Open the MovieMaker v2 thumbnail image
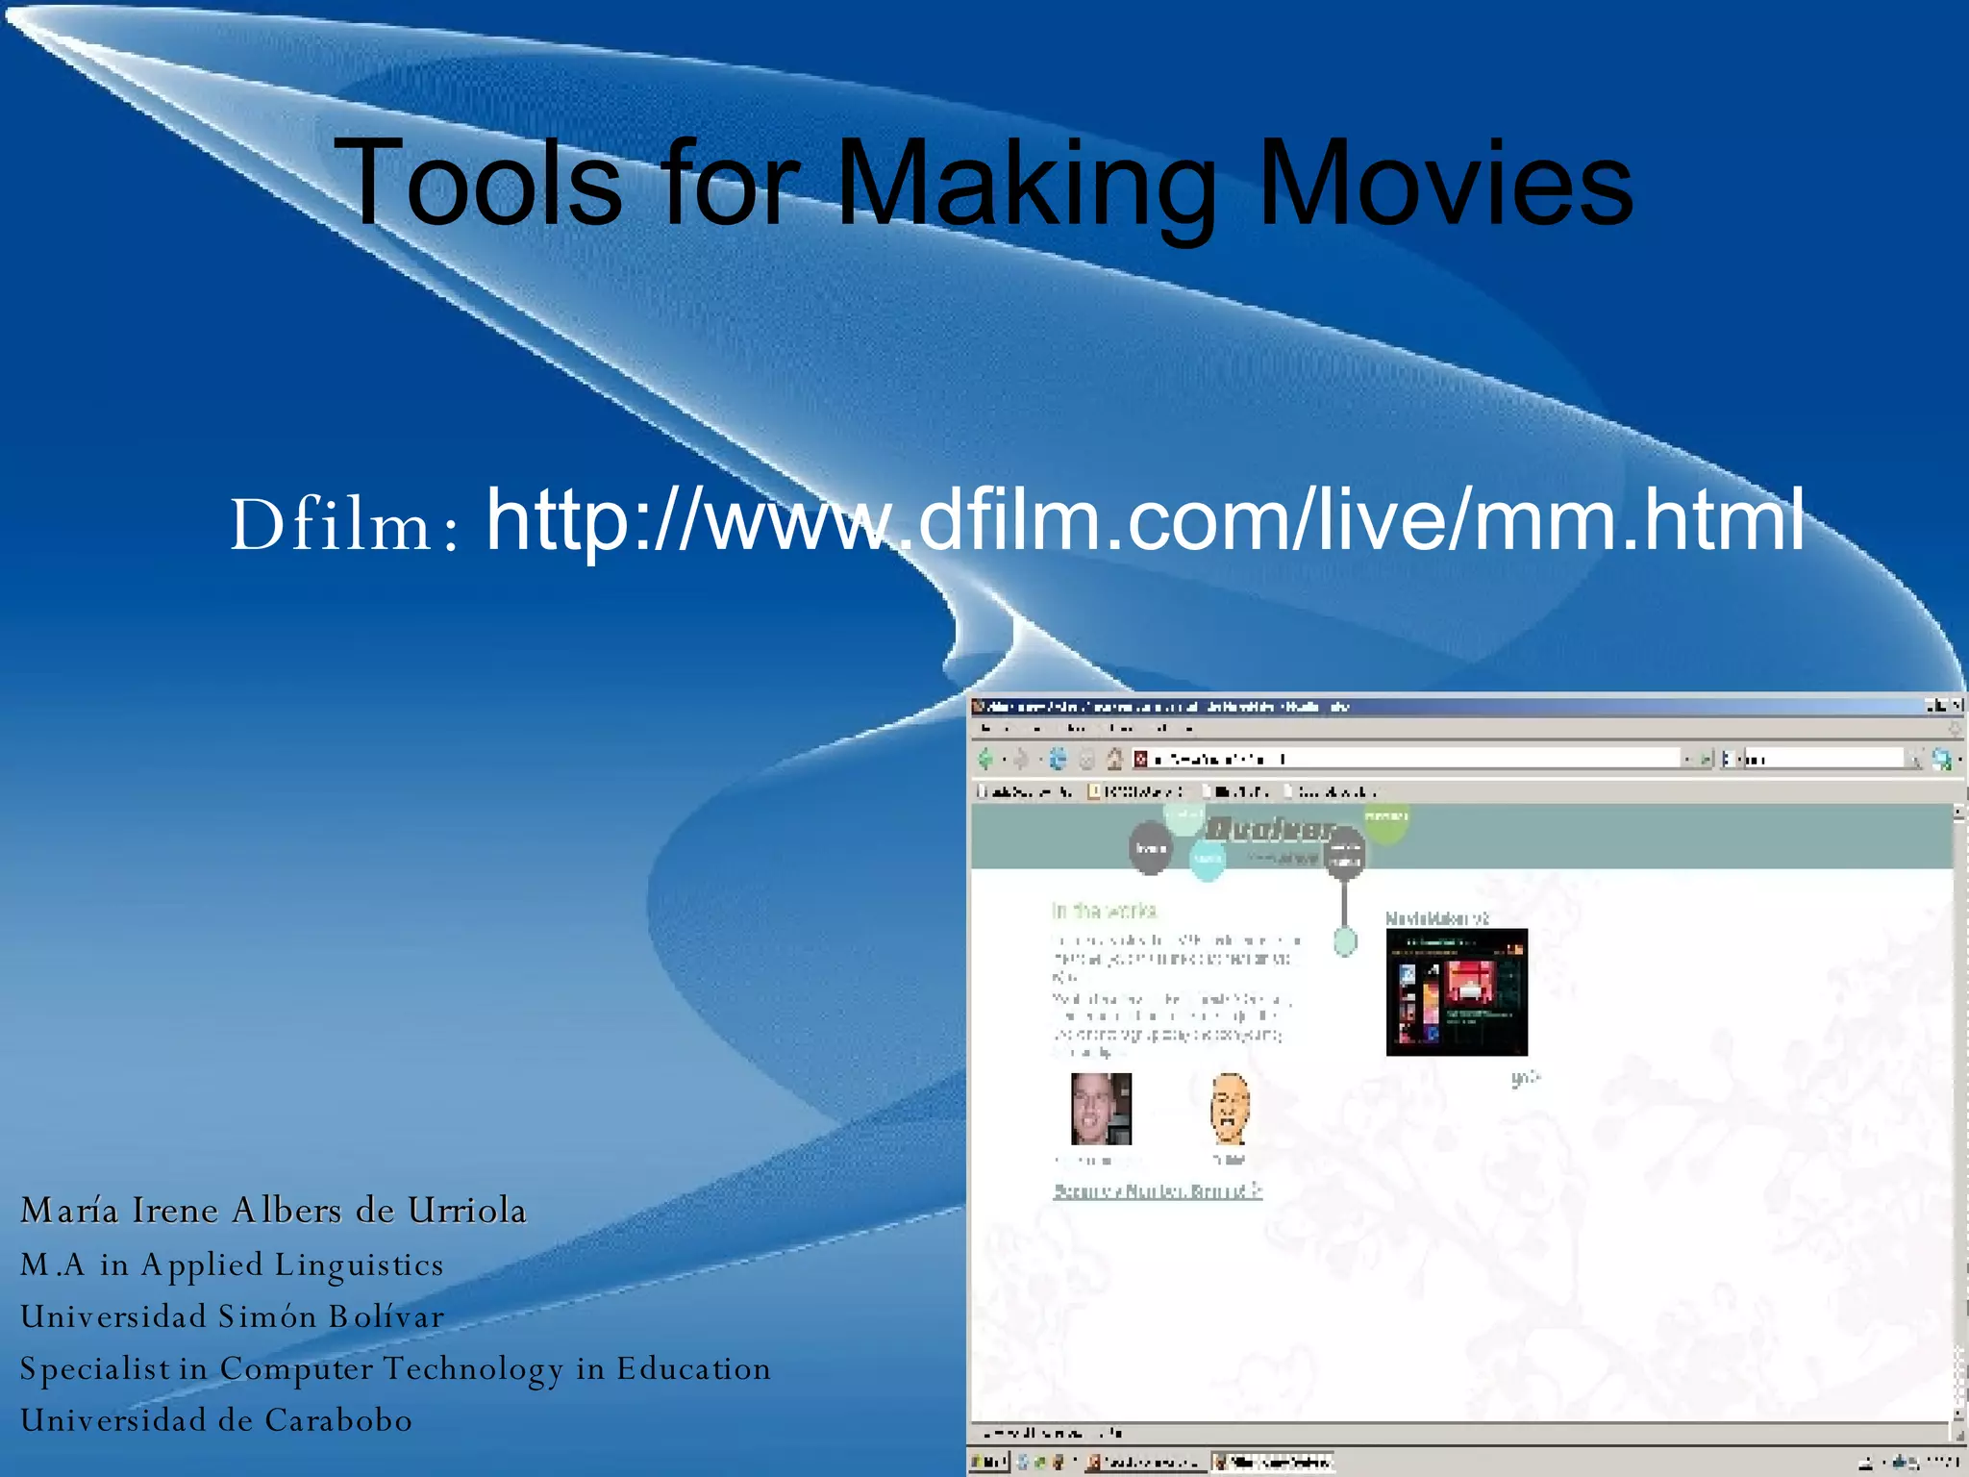 (1457, 991)
